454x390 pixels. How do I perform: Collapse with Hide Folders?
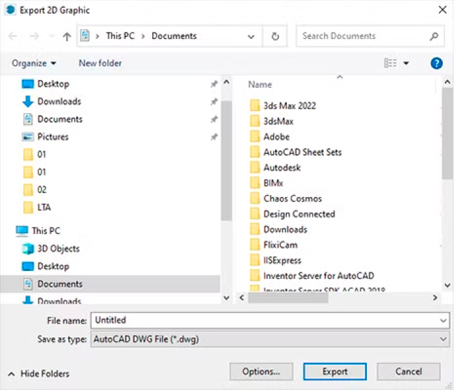click(x=39, y=374)
